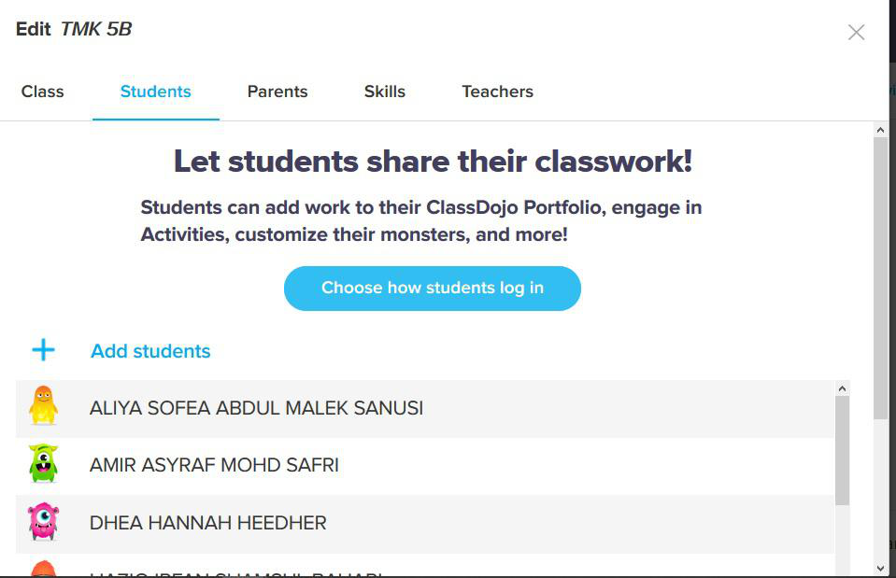Click the student list scrollbar up arrow
Viewport: 896px width, 578px height.
[x=843, y=388]
